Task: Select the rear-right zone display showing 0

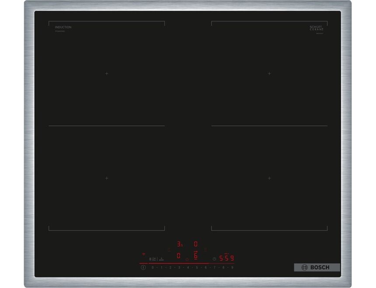Action: 195,244
